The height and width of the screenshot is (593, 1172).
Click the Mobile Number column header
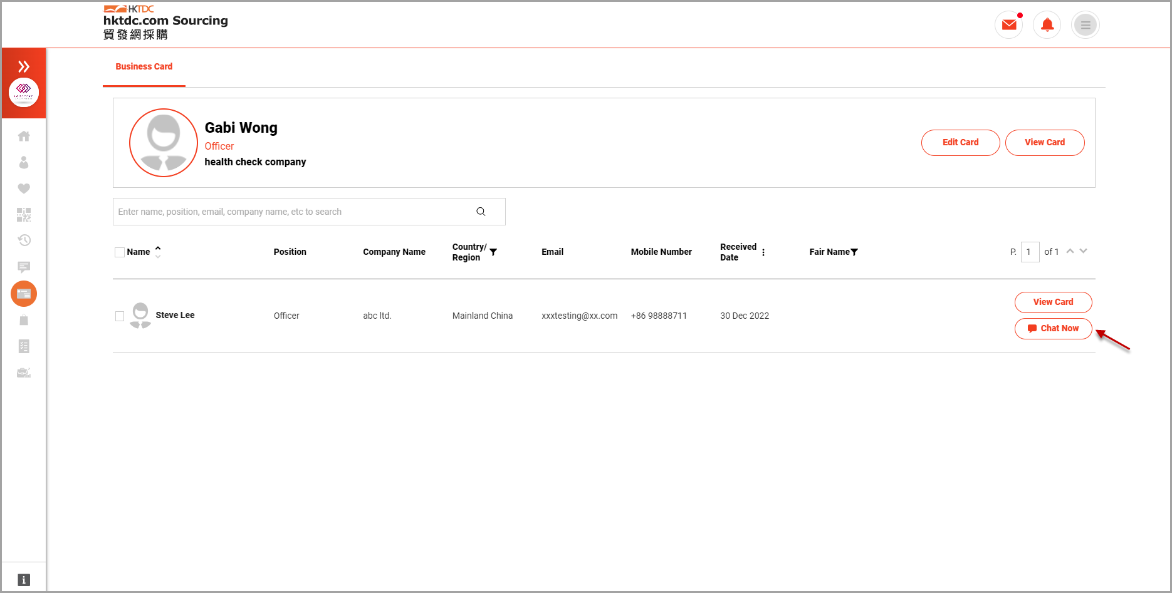(661, 252)
